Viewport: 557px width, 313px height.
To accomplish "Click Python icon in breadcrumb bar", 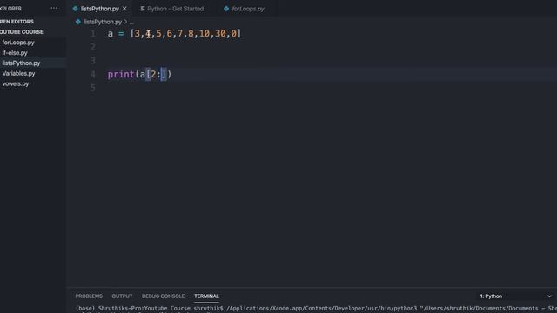I will [x=78, y=22].
